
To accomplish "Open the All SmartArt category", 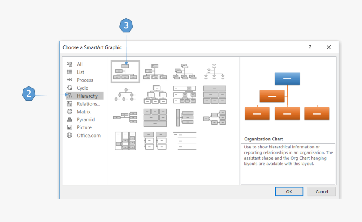I will coord(84,64).
